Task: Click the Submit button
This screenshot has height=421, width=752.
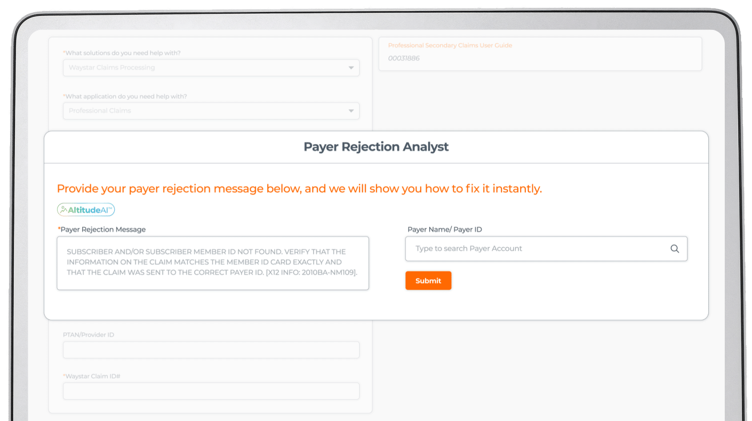Action: point(428,280)
